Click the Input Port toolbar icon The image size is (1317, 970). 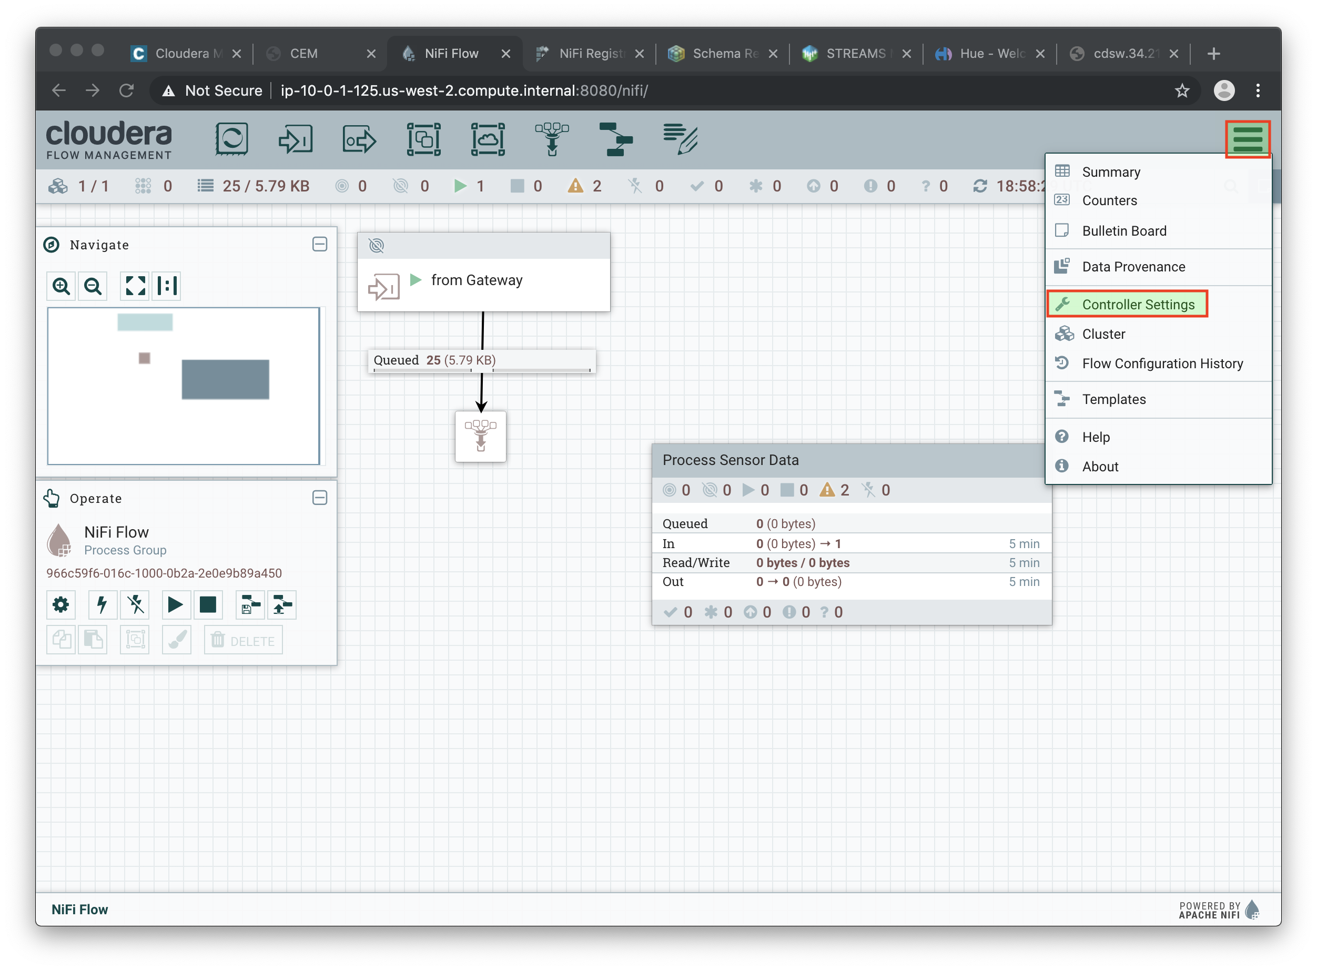pyautogui.click(x=295, y=139)
